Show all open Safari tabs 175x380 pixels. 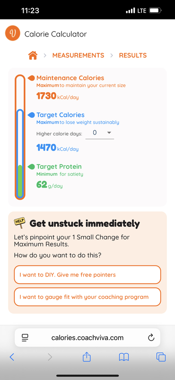pos(161,357)
